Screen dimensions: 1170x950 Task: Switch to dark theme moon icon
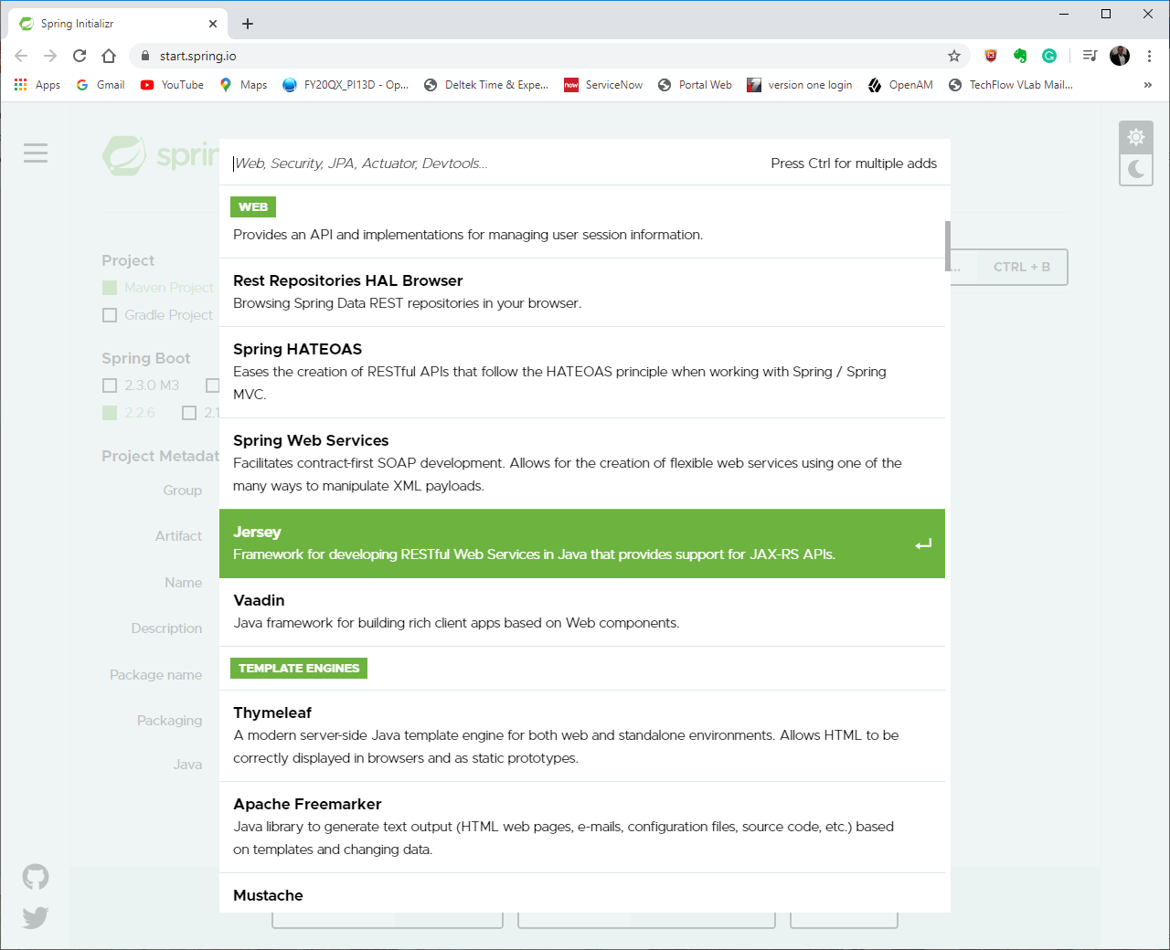1136,169
